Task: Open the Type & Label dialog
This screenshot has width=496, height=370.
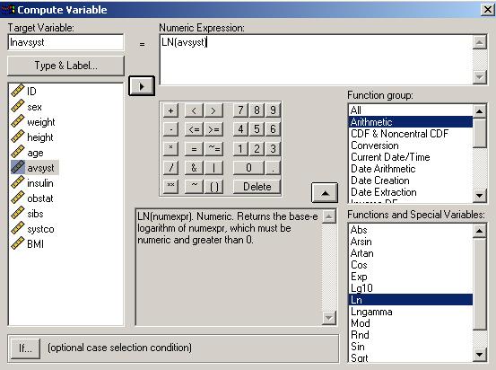Action: [65, 66]
